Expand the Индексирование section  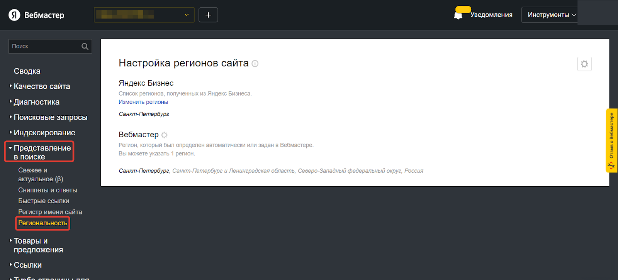tap(44, 133)
